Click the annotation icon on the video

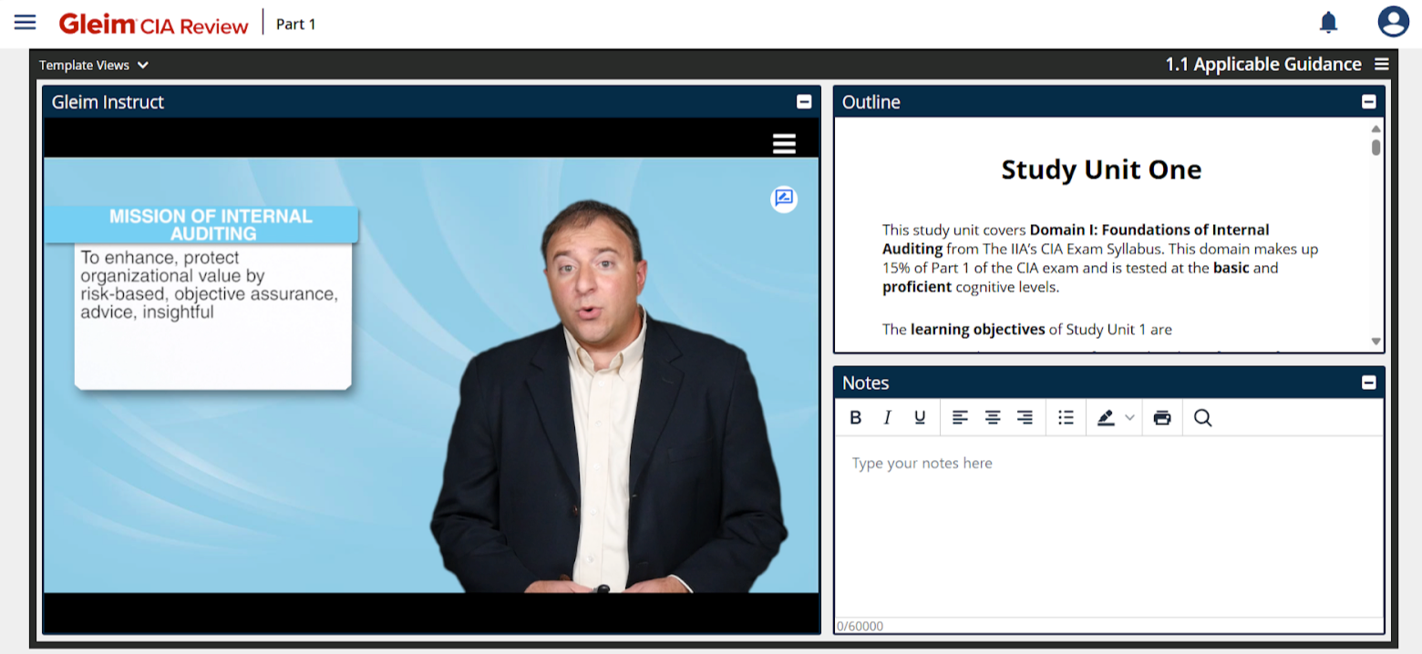pyautogui.click(x=782, y=199)
